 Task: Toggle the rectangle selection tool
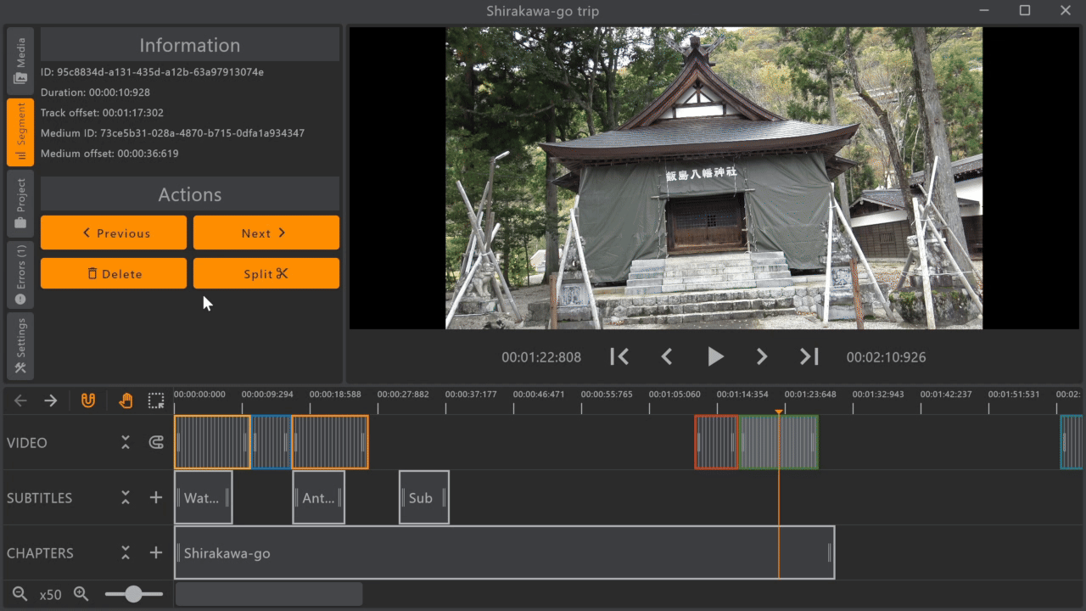click(156, 401)
